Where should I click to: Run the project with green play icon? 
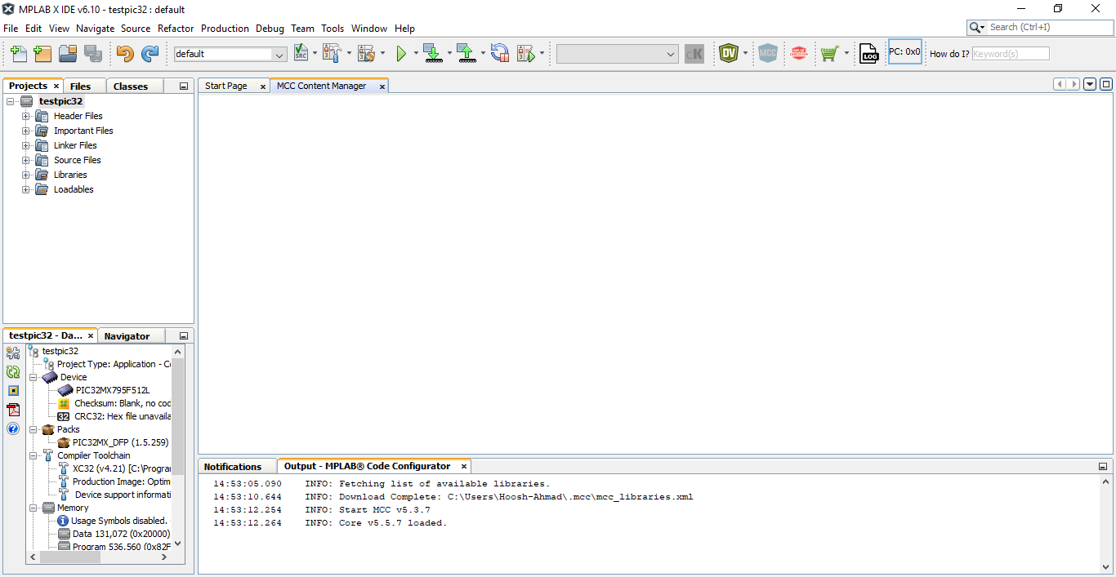click(x=401, y=54)
